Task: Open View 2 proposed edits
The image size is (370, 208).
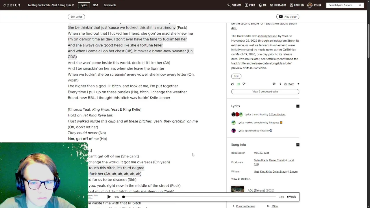Action: (x=265, y=92)
